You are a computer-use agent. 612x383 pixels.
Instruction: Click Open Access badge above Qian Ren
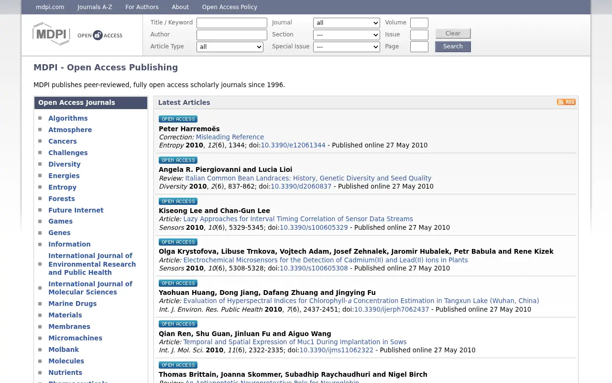(x=178, y=324)
